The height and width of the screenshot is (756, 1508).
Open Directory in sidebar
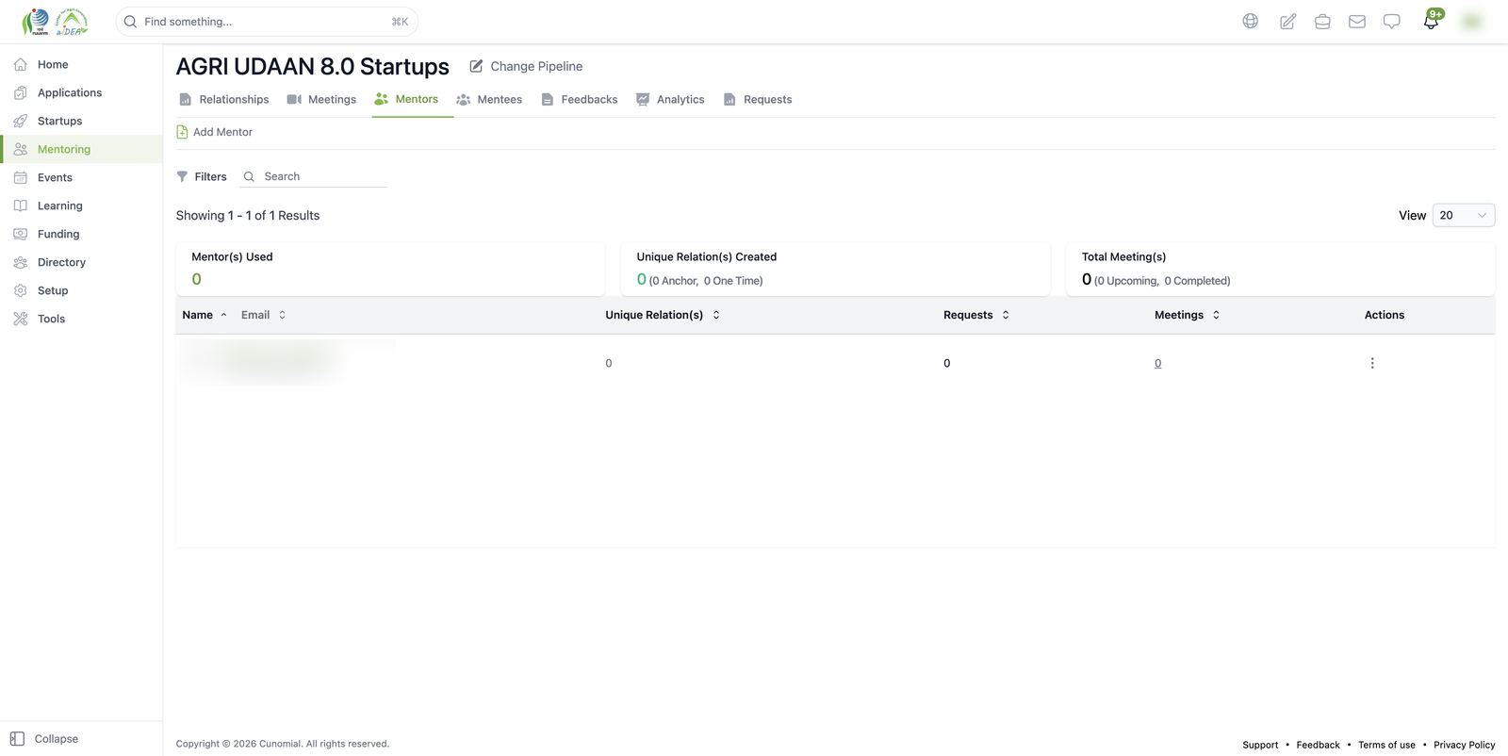coord(81,262)
